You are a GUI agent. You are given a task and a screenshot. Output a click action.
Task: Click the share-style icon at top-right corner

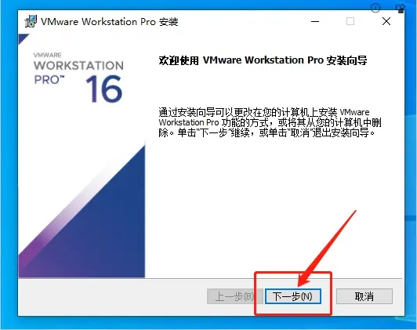point(401,8)
